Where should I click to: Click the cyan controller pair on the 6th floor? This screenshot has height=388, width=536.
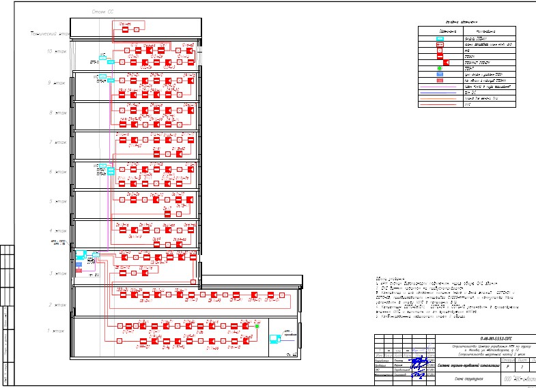click(x=111, y=171)
